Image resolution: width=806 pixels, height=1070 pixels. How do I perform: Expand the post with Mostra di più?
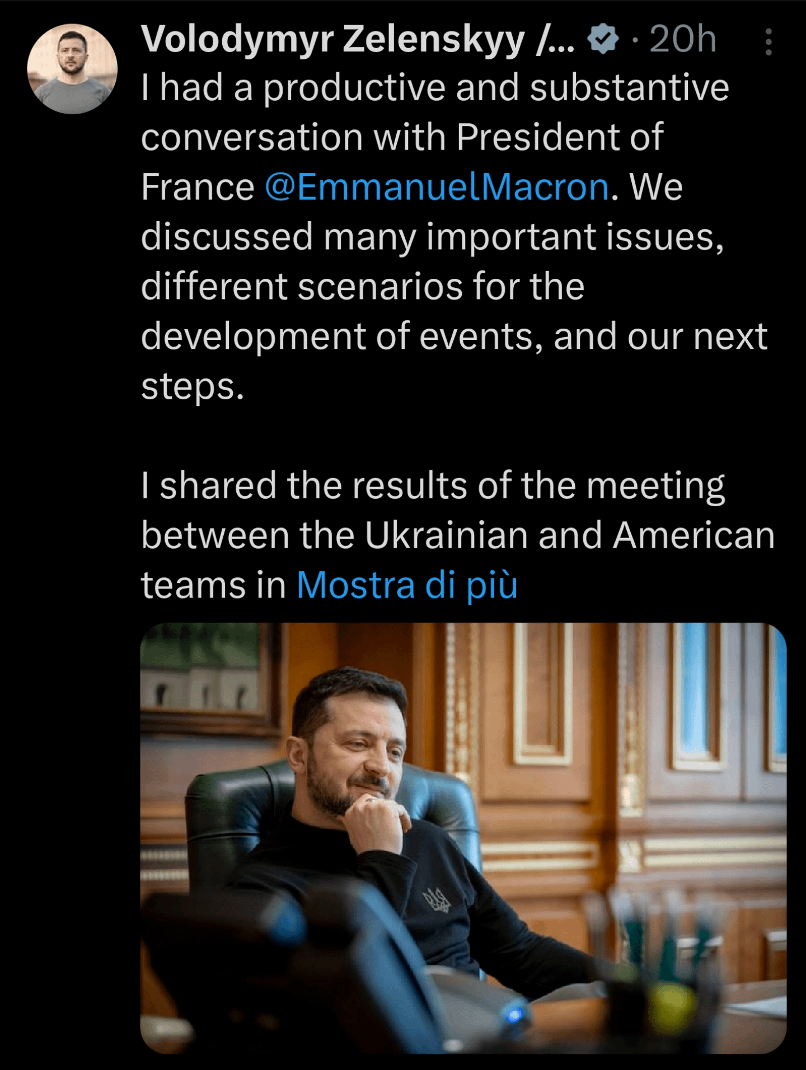tap(407, 585)
